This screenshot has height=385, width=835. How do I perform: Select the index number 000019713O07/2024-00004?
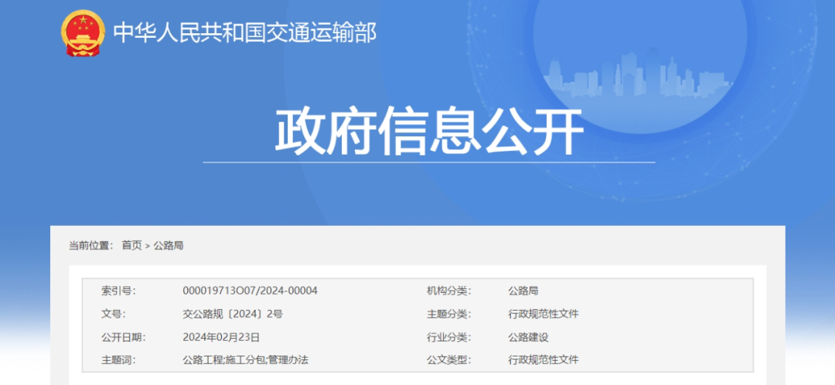[x=250, y=291]
